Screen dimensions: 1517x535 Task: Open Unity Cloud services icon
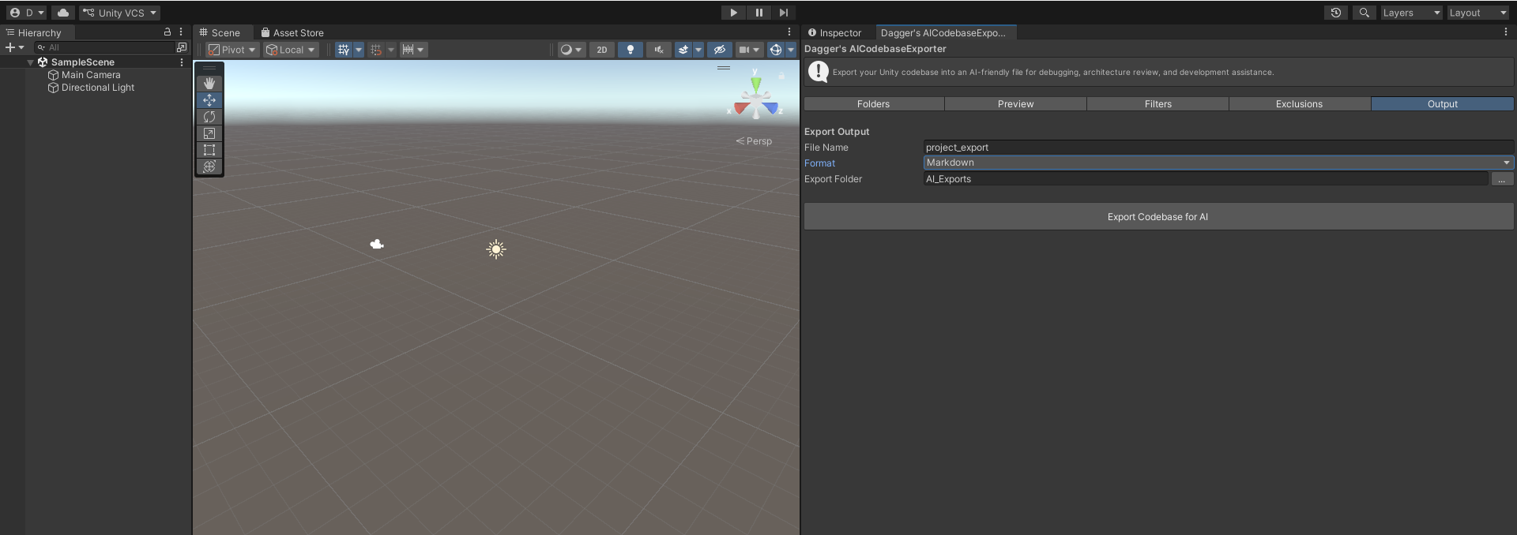pos(63,13)
